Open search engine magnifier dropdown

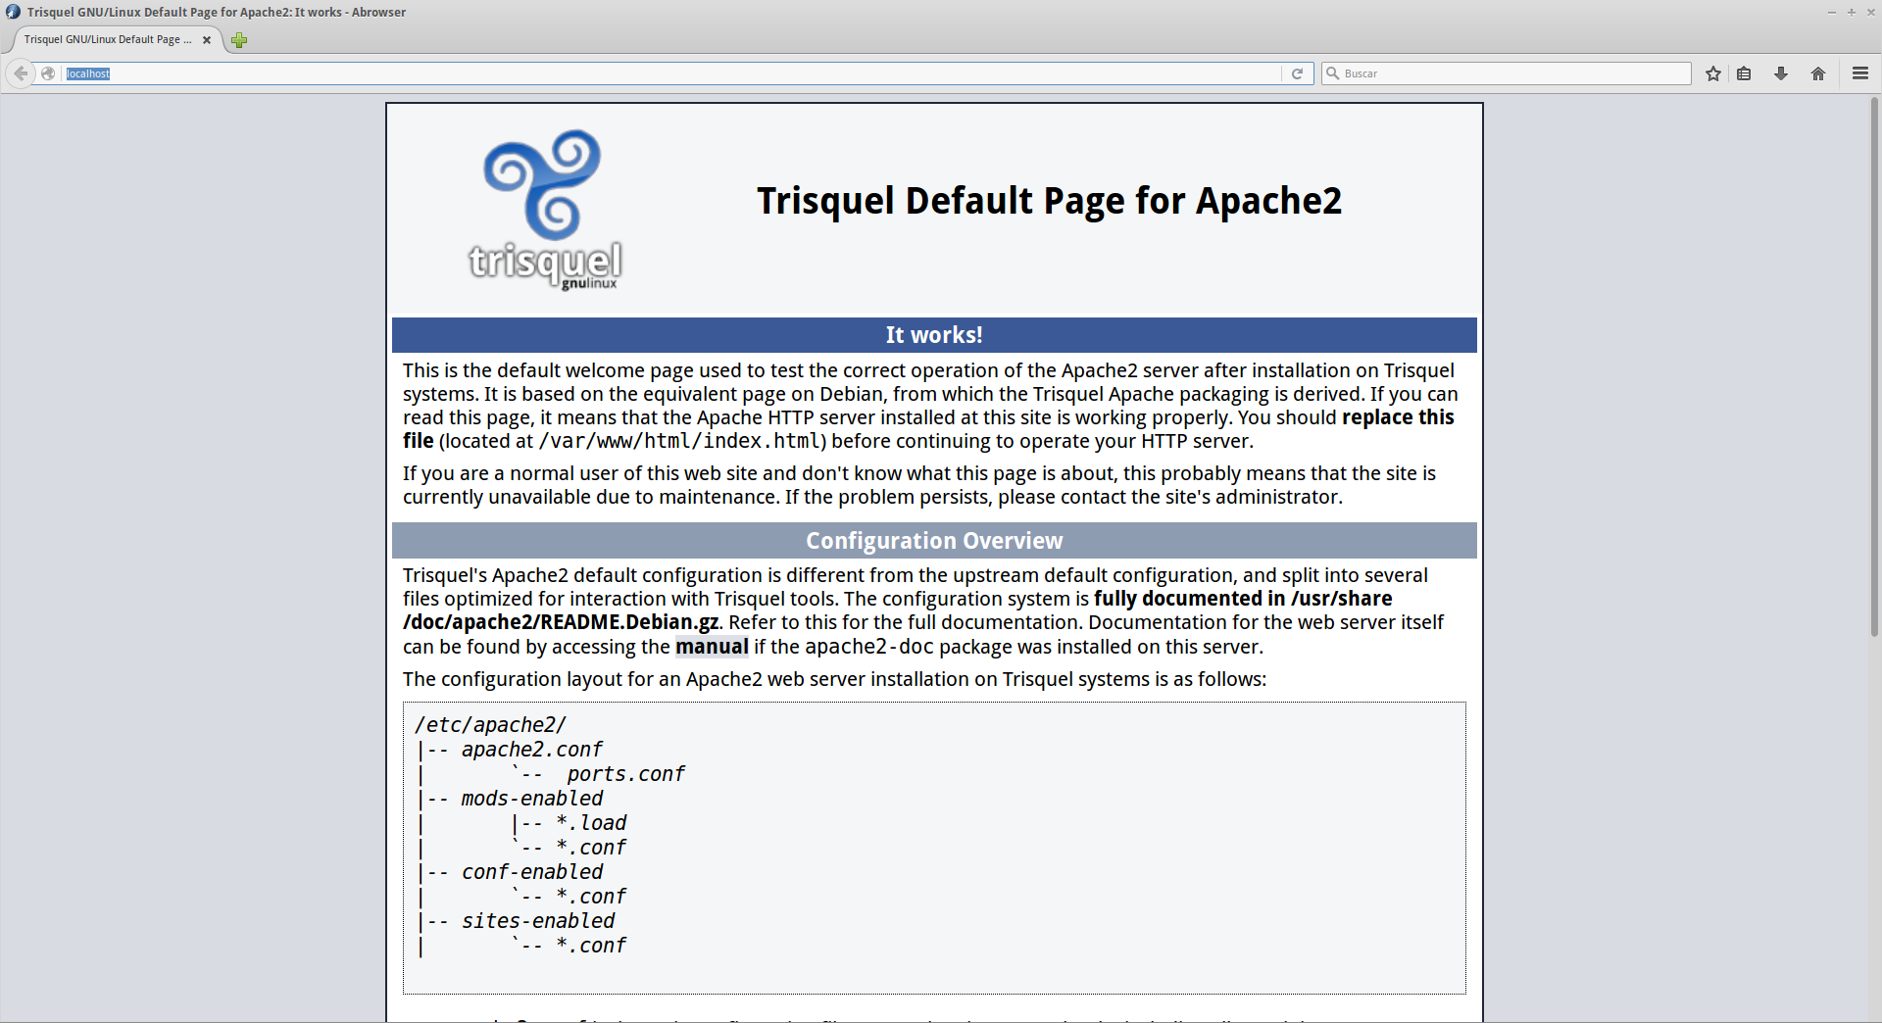point(1333,73)
